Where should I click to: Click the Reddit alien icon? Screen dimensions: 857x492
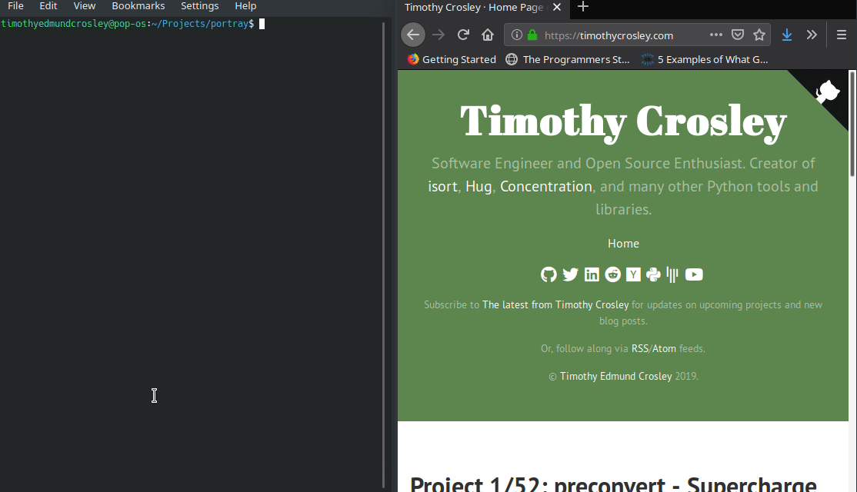point(612,274)
